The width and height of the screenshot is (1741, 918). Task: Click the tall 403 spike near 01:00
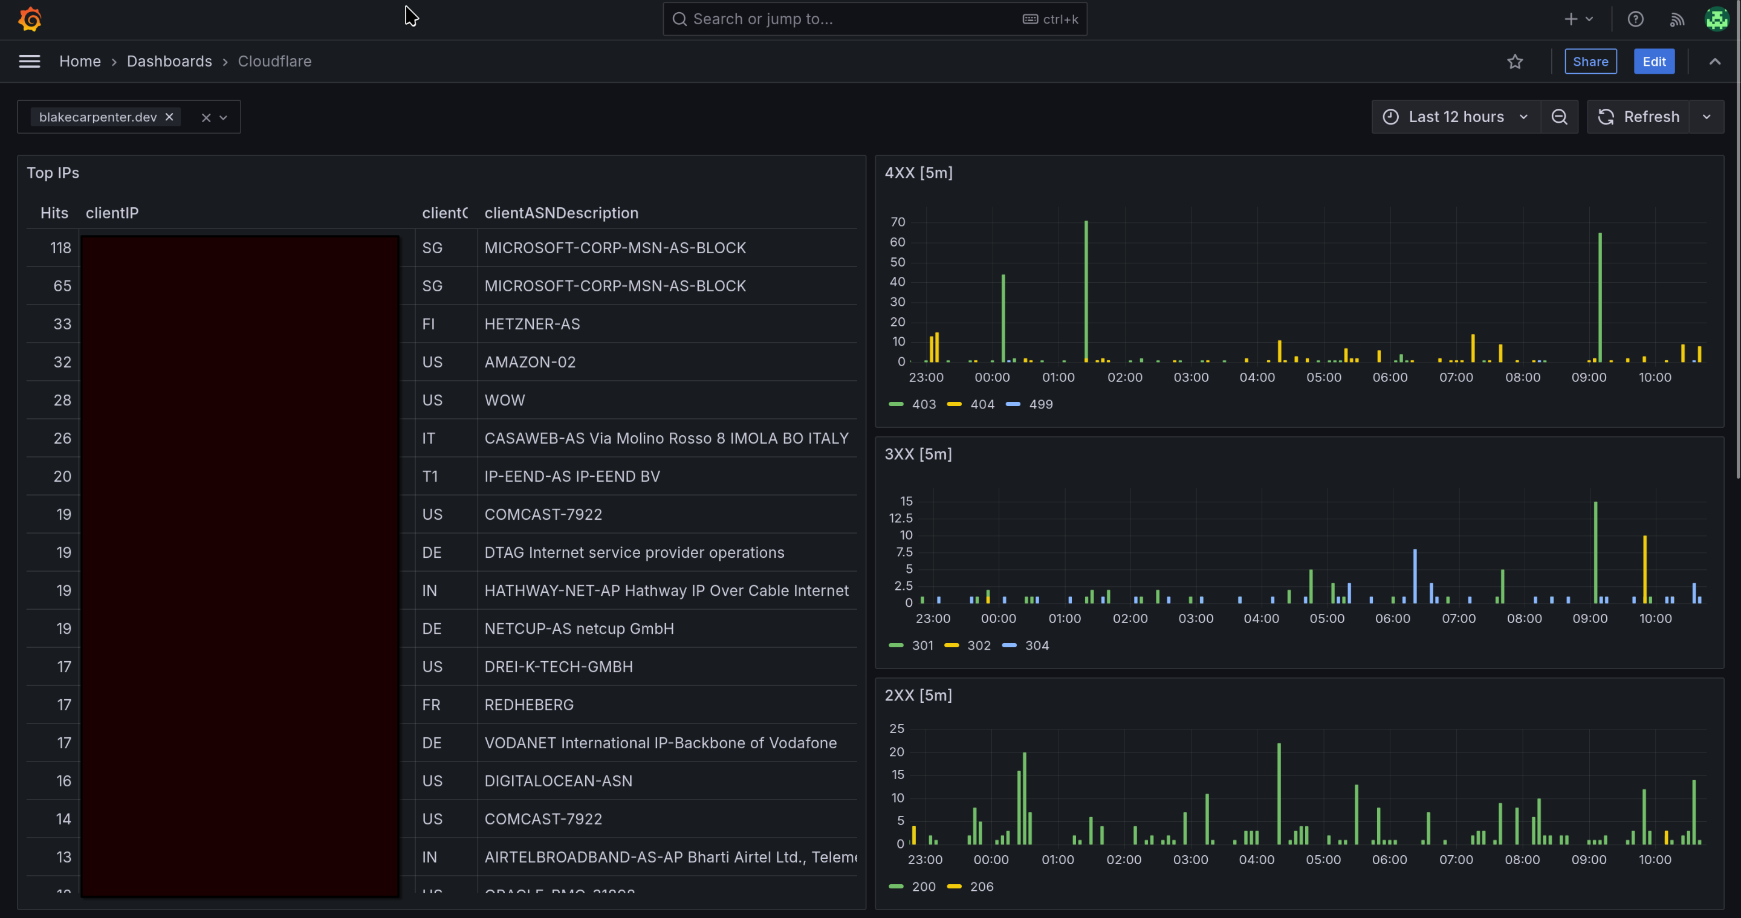(x=1086, y=291)
